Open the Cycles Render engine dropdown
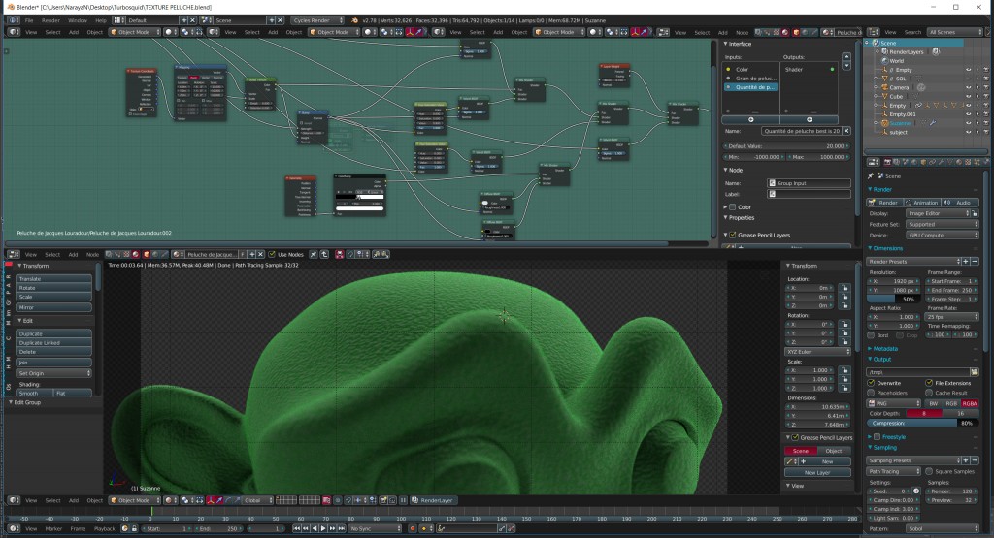994x538 pixels. 317,20
